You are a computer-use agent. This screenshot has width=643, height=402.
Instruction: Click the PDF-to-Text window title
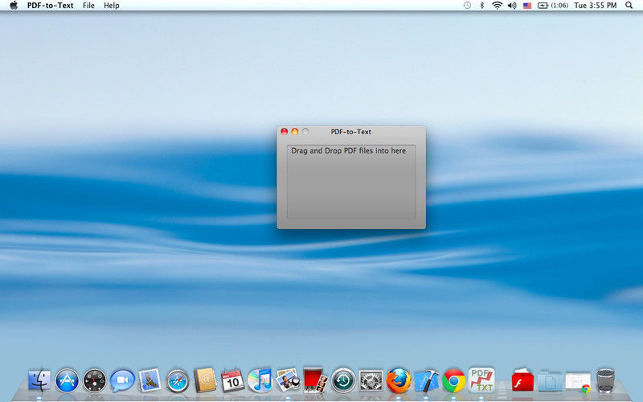[351, 132]
